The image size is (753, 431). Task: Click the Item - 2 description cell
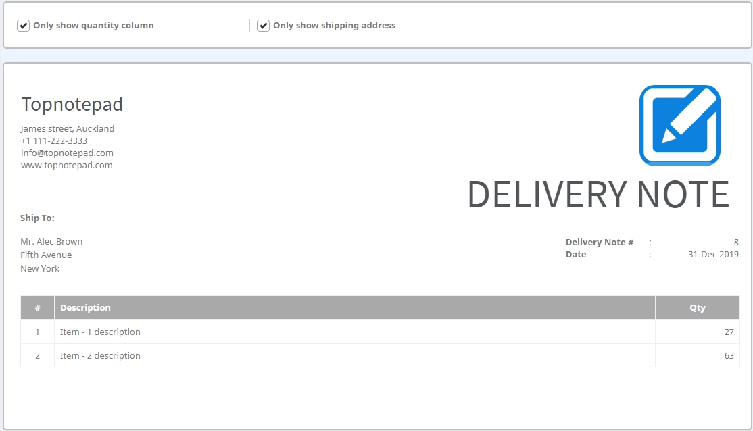[x=355, y=355]
